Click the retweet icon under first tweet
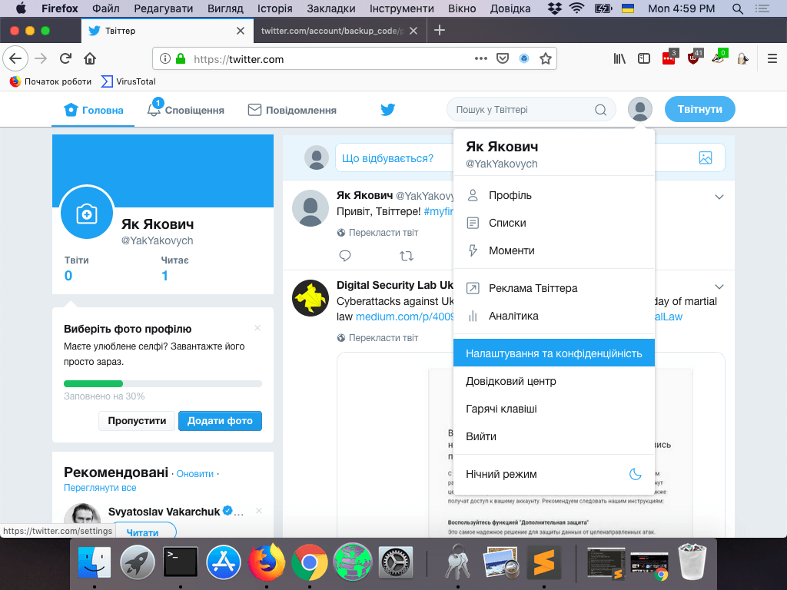This screenshot has height=590, width=787. 407,256
